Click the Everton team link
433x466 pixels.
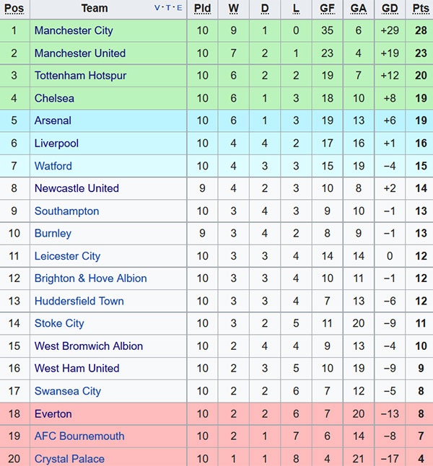click(x=53, y=414)
